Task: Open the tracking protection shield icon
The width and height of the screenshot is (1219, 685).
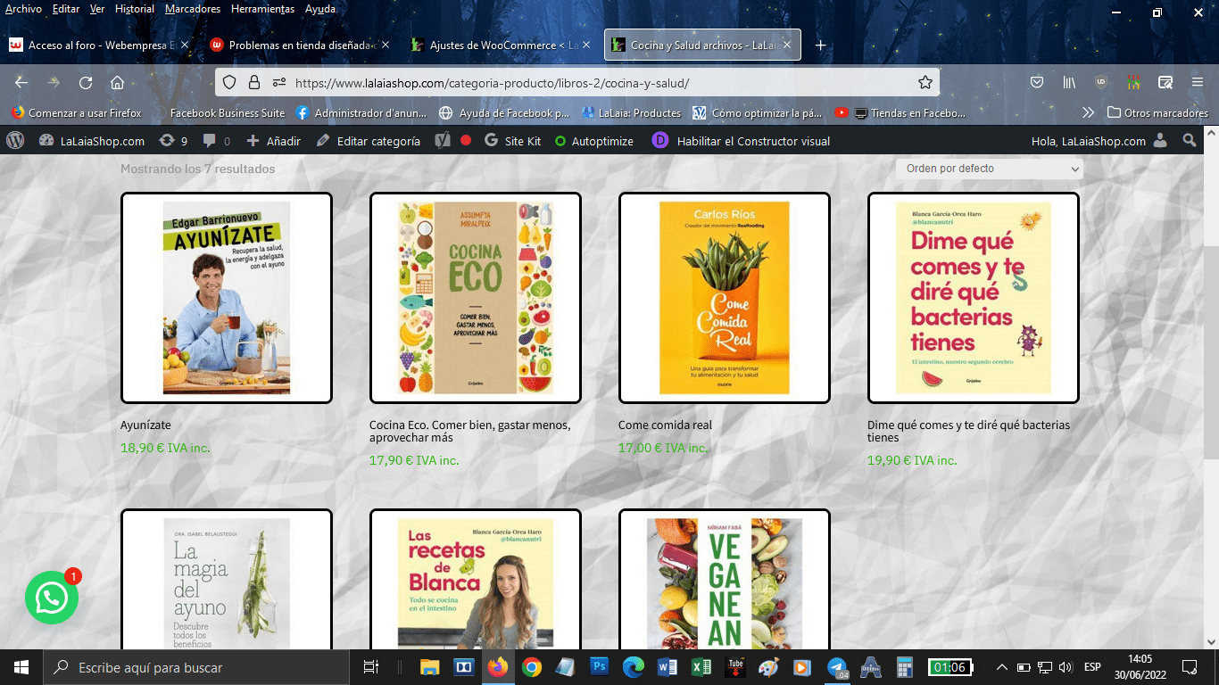Action: pos(229,82)
